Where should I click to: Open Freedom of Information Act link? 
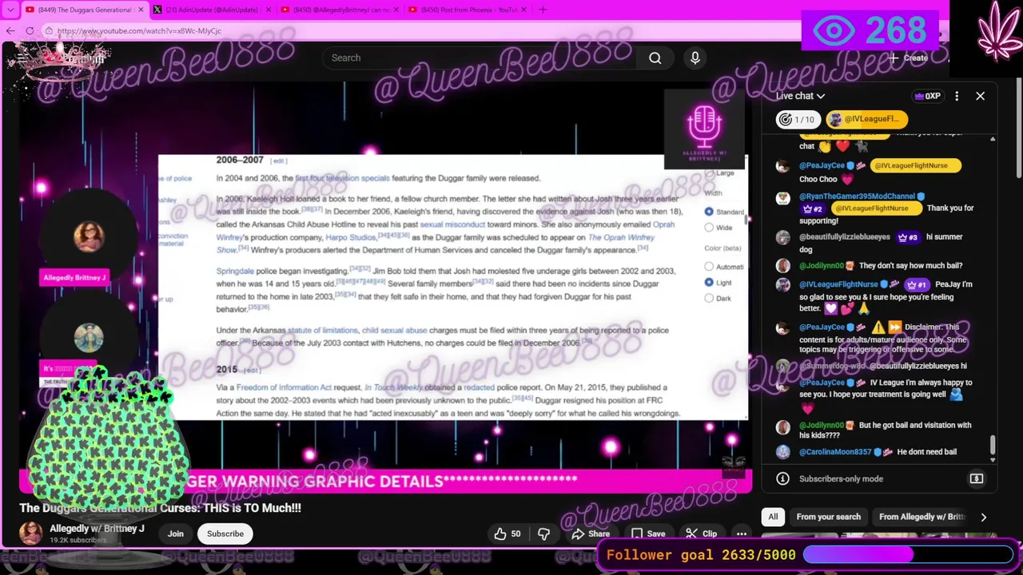click(x=284, y=387)
